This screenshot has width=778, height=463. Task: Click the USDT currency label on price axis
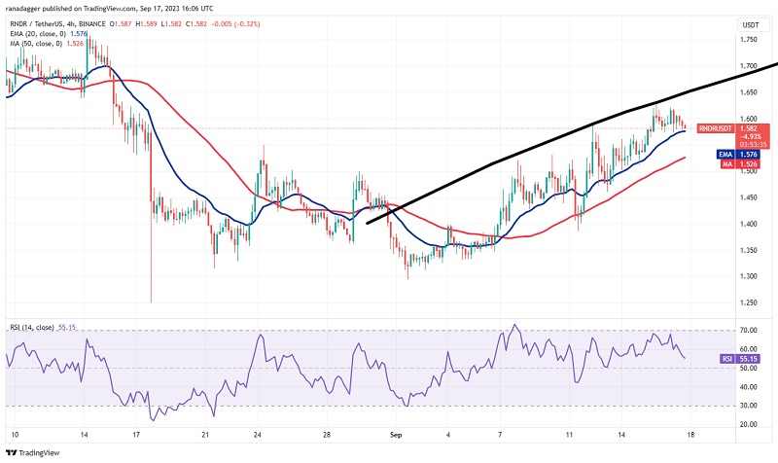(749, 25)
